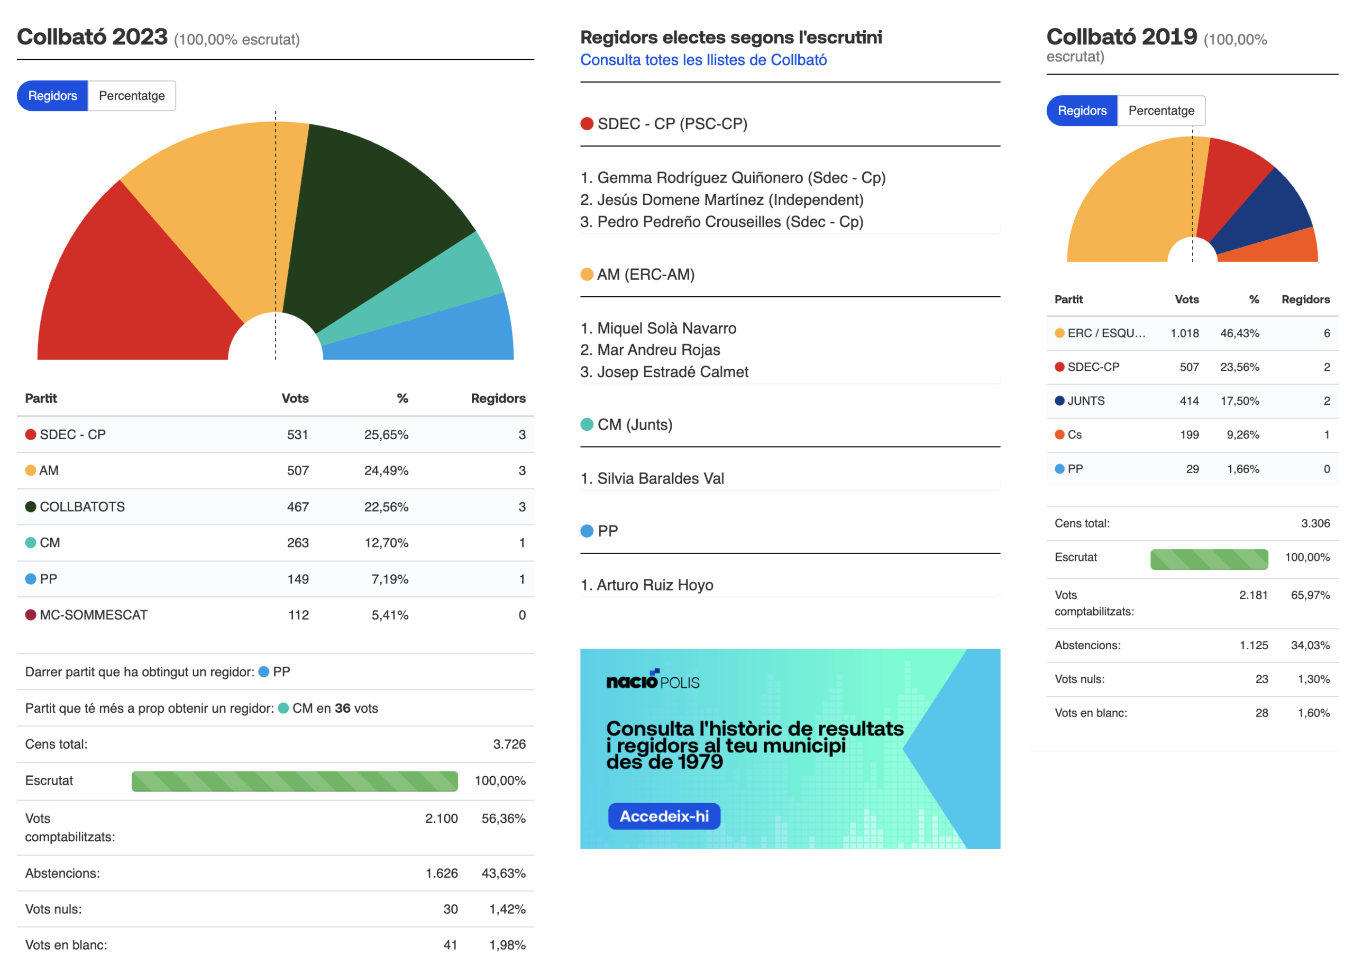The image size is (1354, 972).
Task: Open 'Consulta totes les llistes de Collbató' link
Action: tap(703, 60)
